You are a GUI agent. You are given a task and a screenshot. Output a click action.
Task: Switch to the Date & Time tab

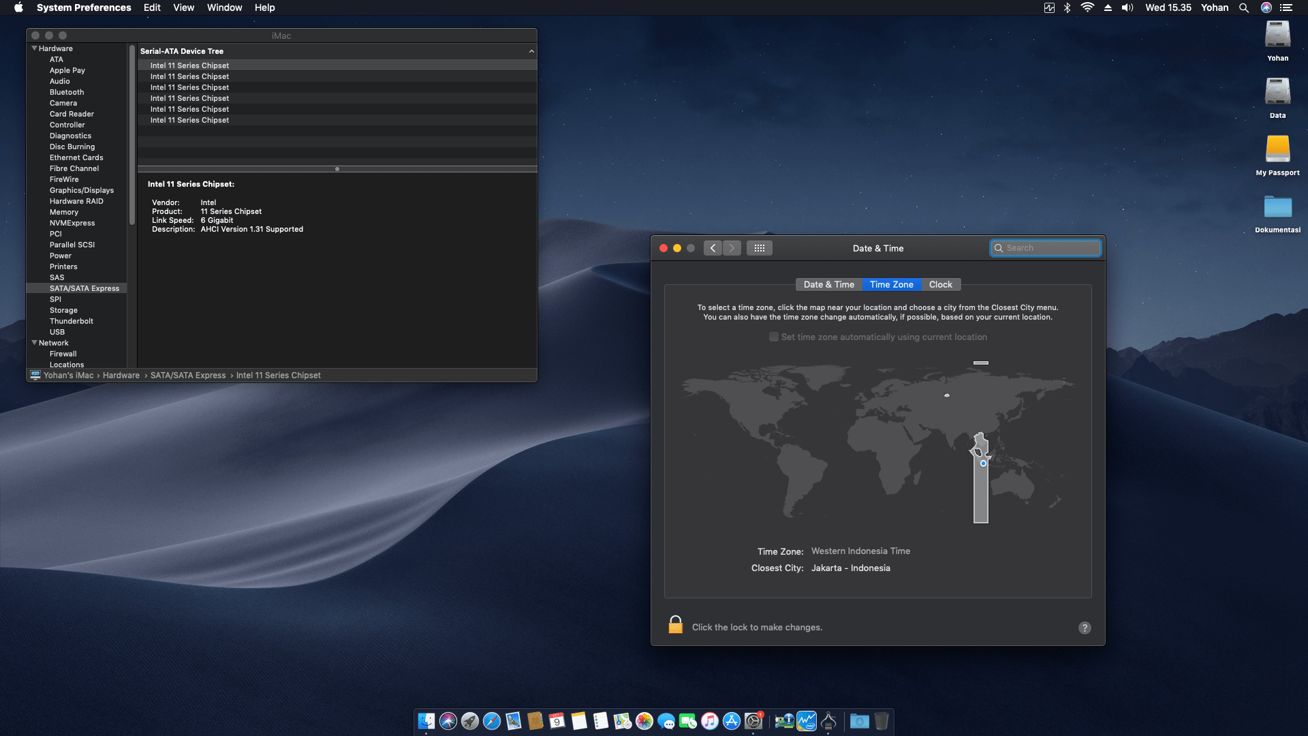click(828, 285)
